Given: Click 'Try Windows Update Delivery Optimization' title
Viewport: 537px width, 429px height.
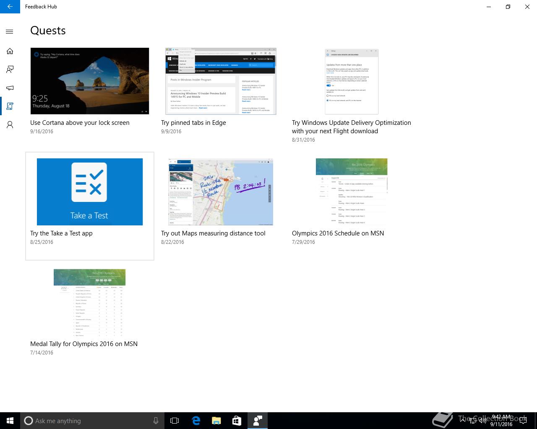Looking at the screenshot, I should pos(352,127).
